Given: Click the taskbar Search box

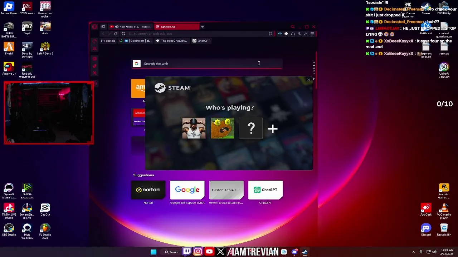Looking at the screenshot, I should pos(172,252).
